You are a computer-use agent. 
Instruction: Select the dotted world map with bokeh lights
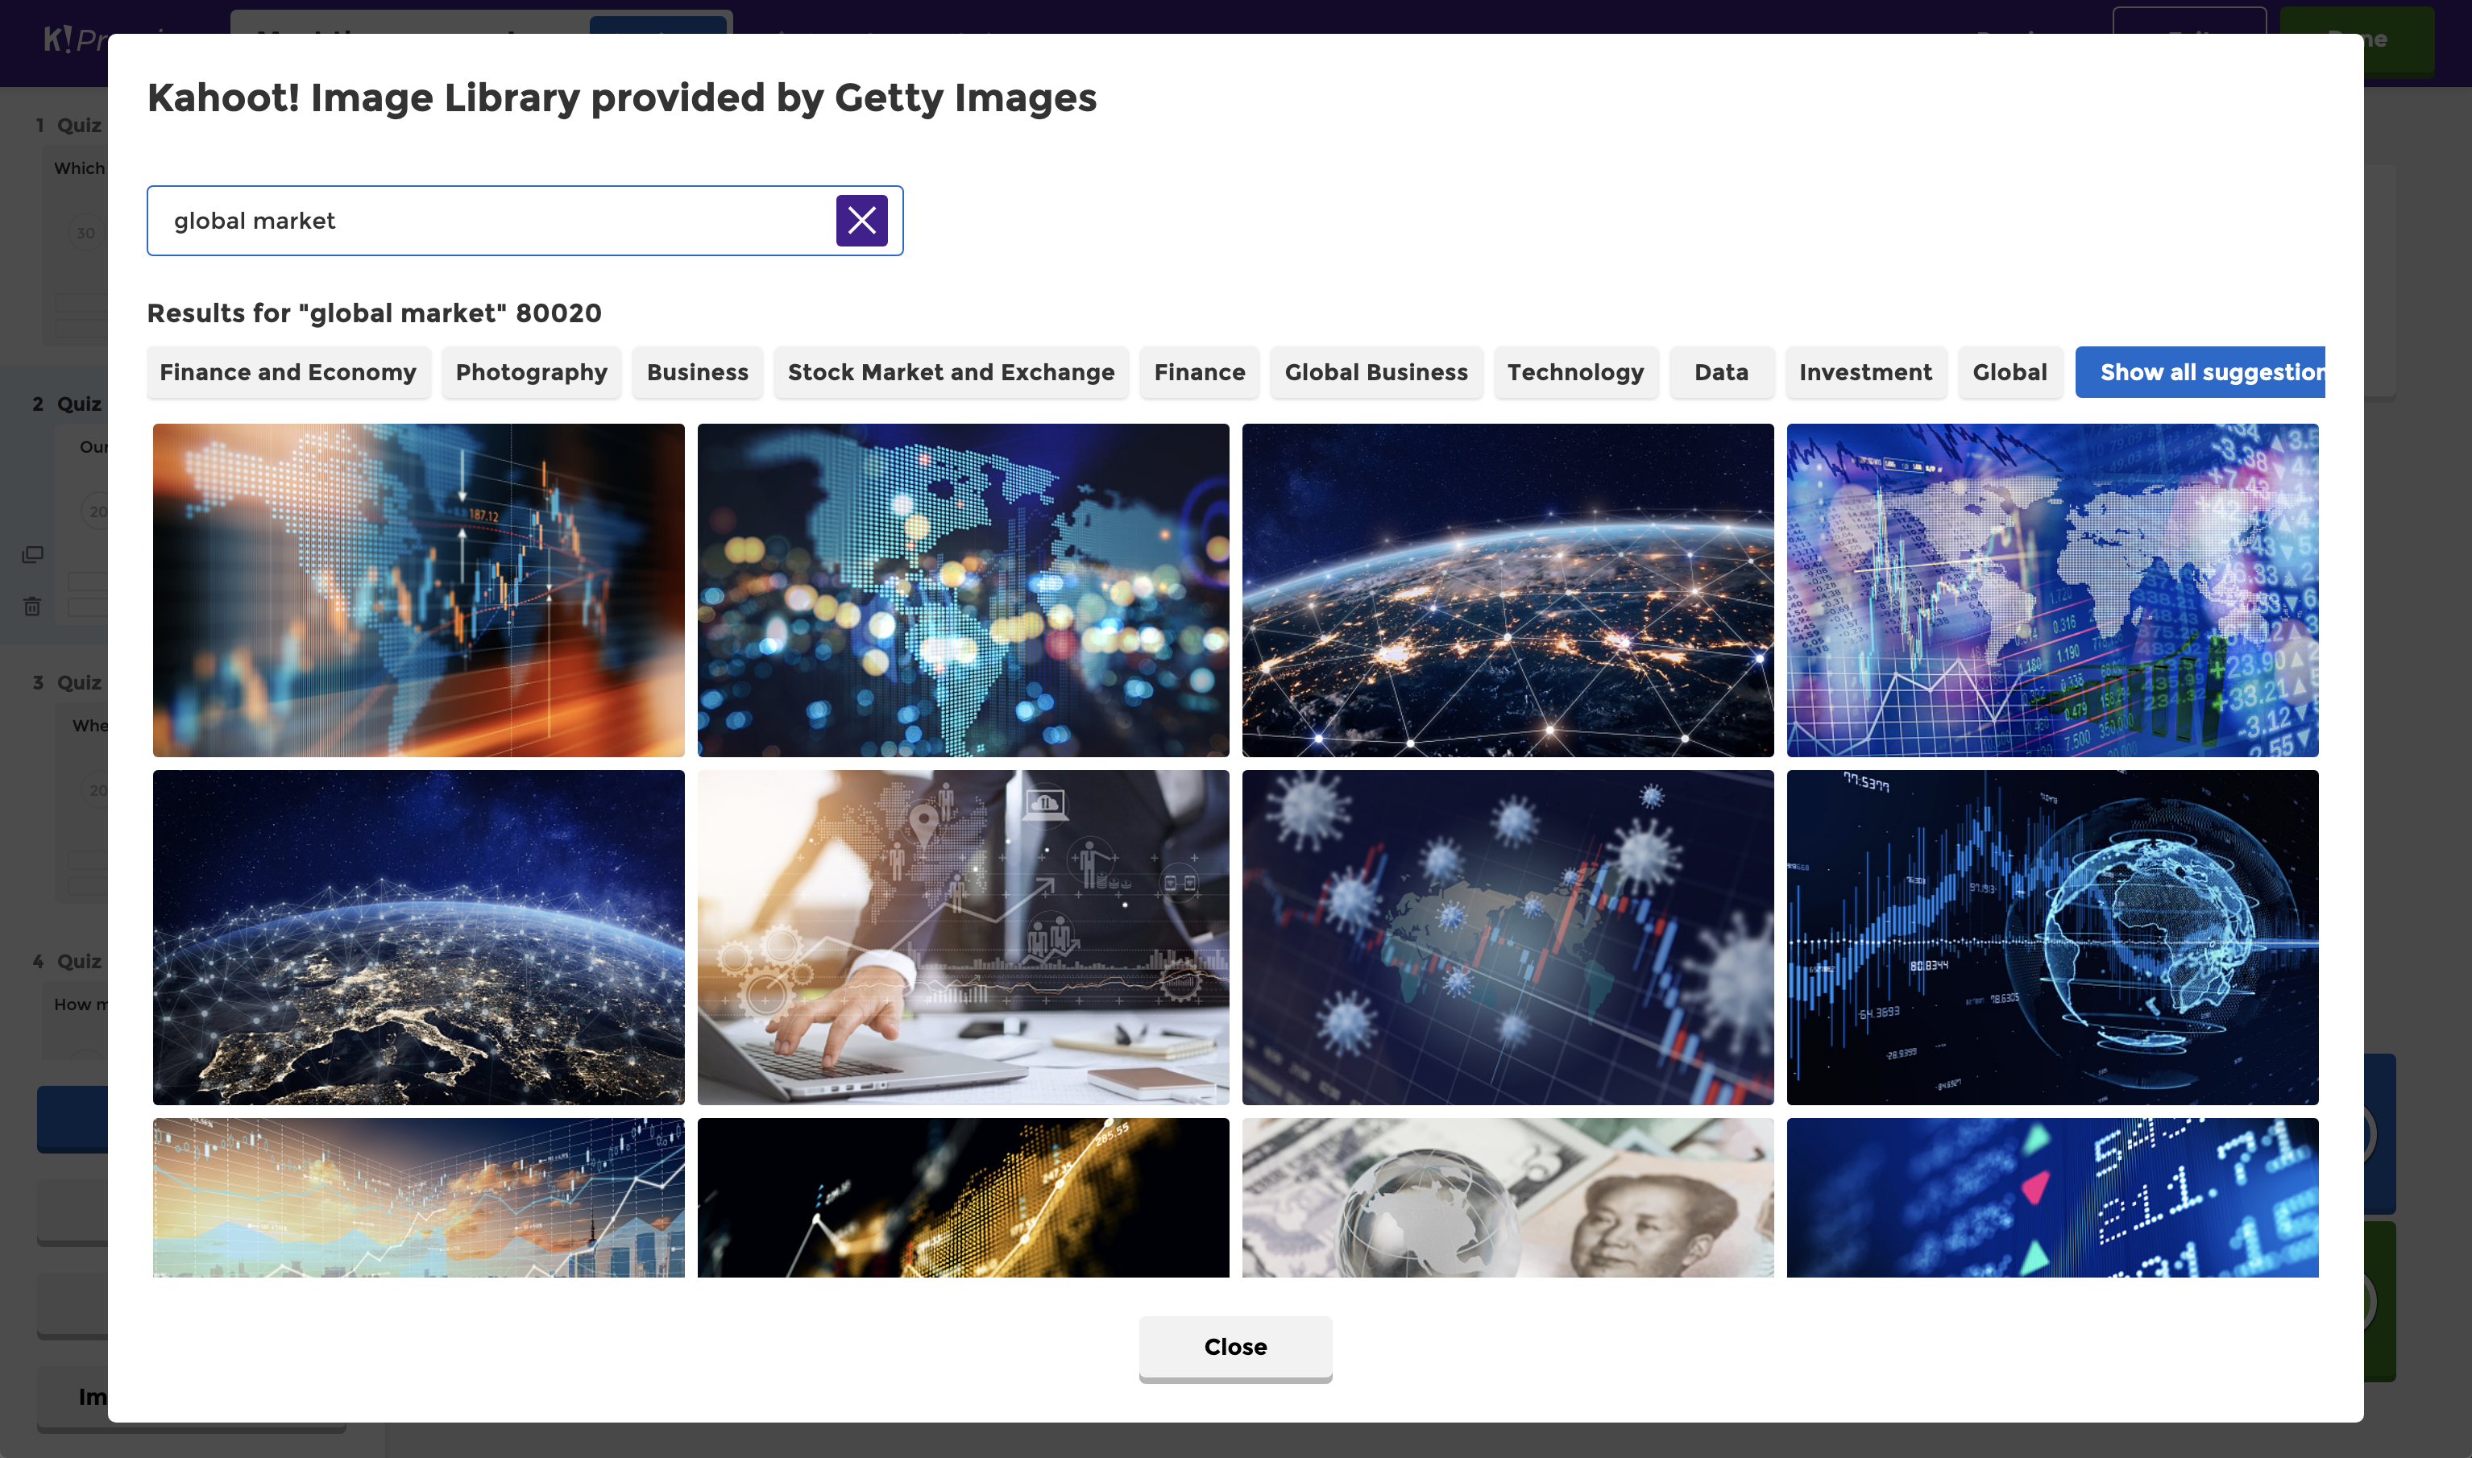point(963,590)
